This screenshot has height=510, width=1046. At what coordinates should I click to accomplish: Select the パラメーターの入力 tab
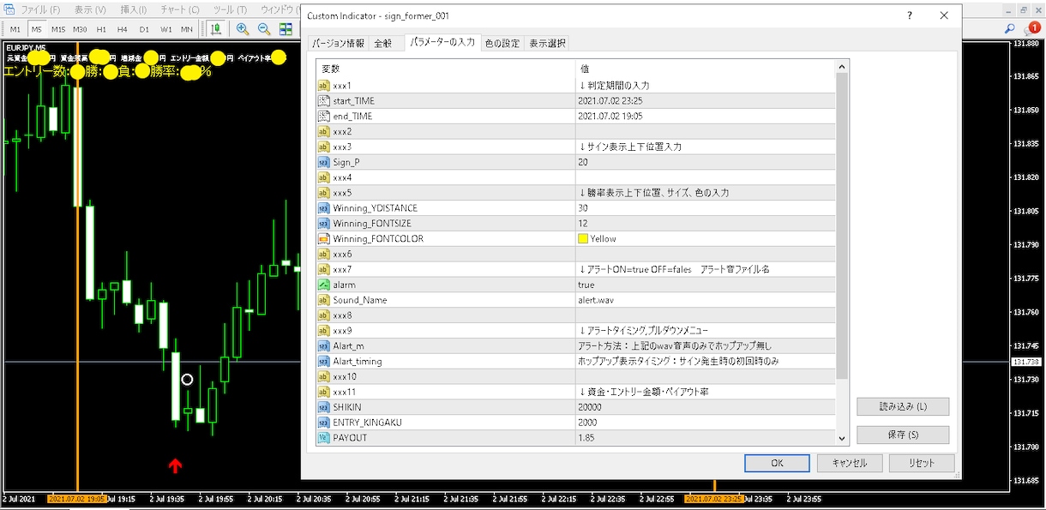point(442,42)
